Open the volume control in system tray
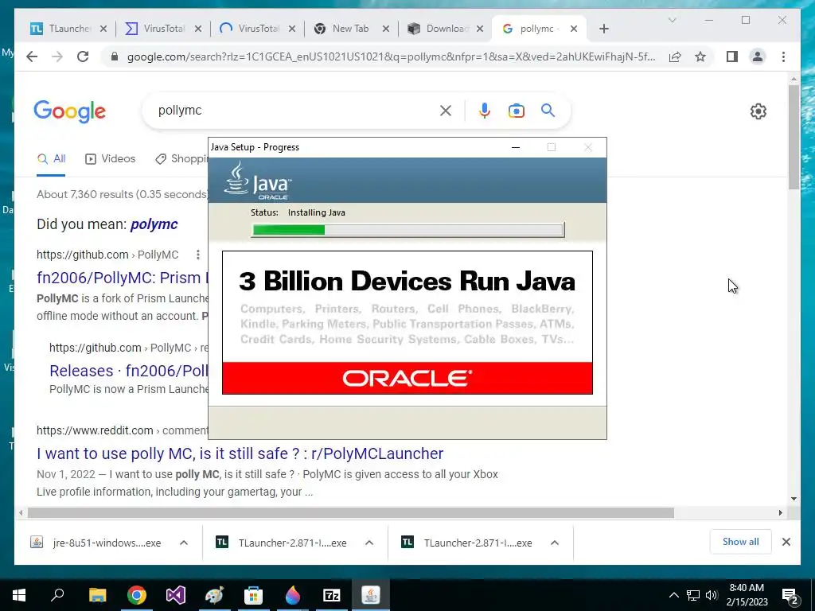This screenshot has width=815, height=611. (x=712, y=595)
